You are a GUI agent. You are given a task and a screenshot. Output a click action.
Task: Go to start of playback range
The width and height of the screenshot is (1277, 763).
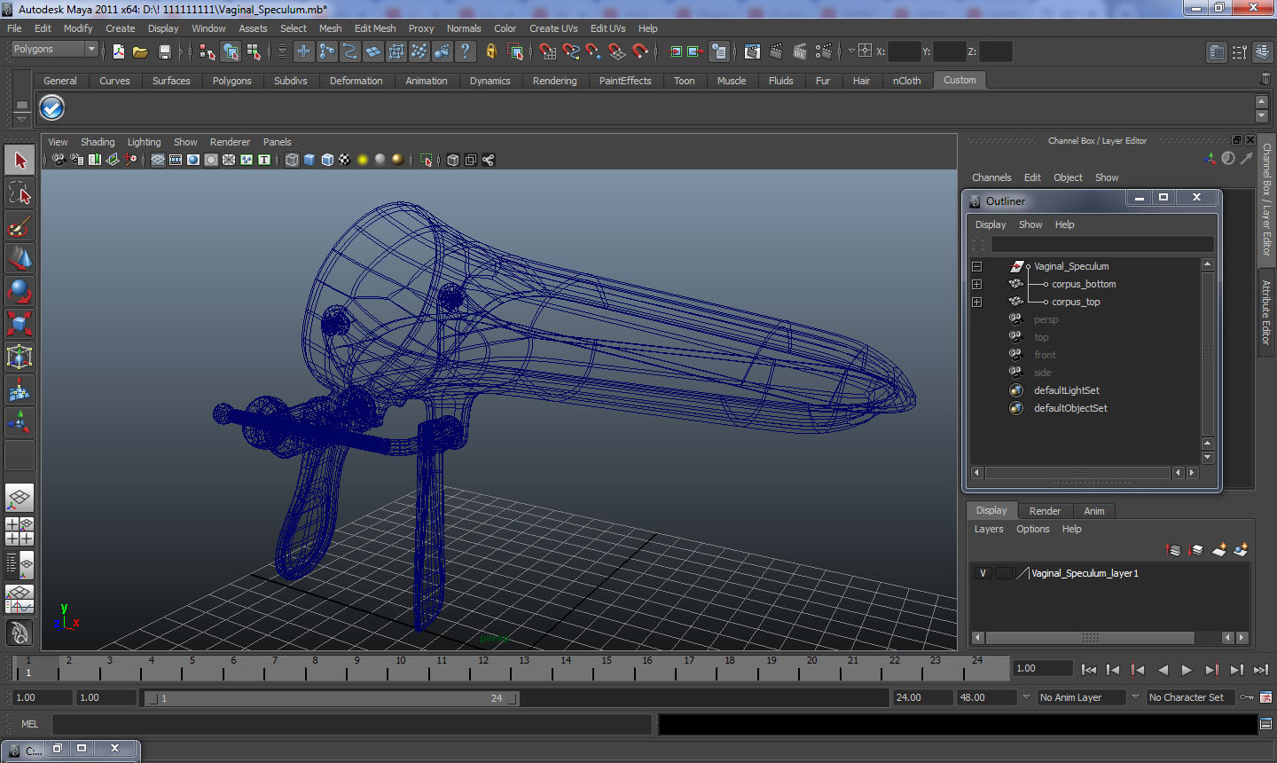pyautogui.click(x=1089, y=670)
